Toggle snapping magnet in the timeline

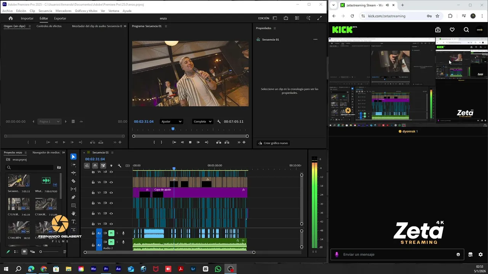click(x=95, y=166)
